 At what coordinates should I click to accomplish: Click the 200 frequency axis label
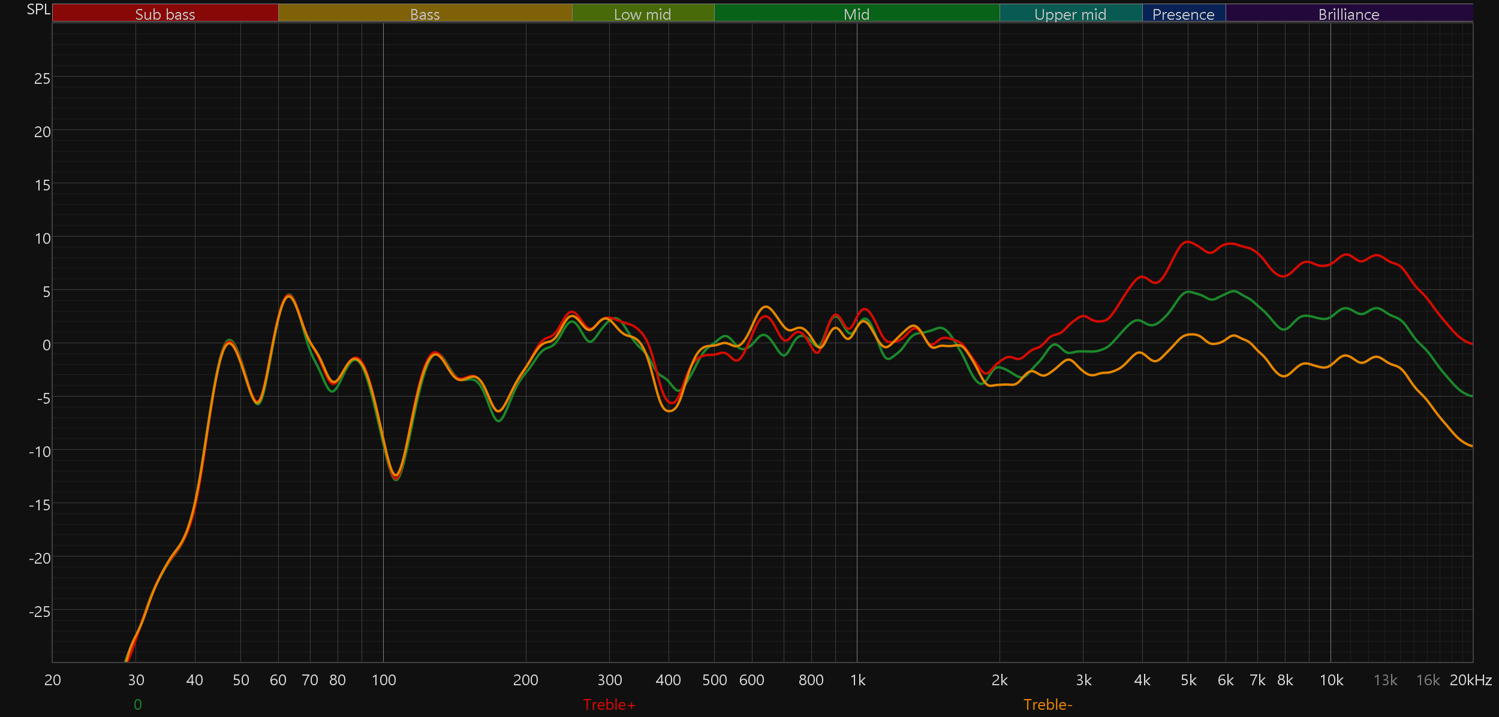tap(526, 680)
